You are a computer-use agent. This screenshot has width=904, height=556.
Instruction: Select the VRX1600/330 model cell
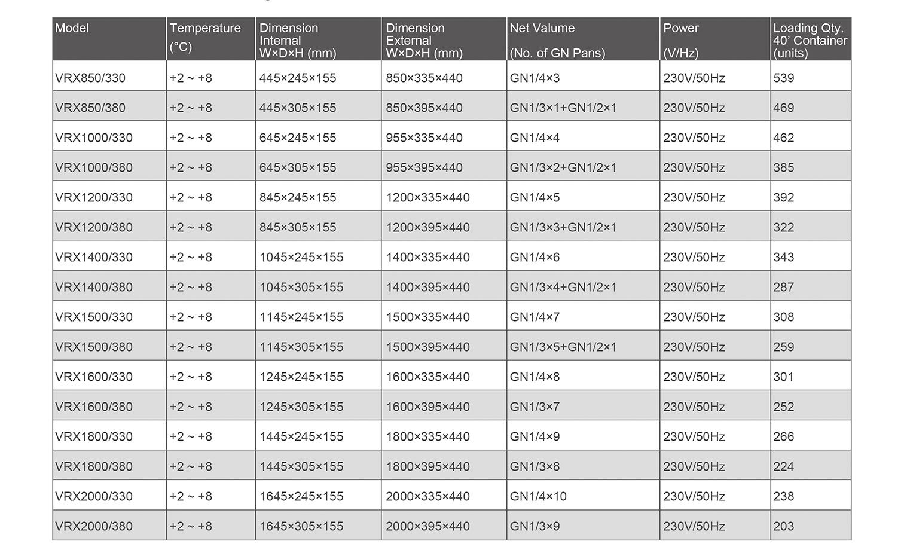pyautogui.click(x=94, y=377)
